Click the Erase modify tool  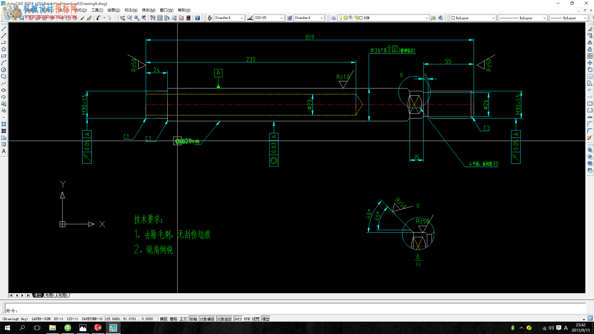[x=590, y=29]
